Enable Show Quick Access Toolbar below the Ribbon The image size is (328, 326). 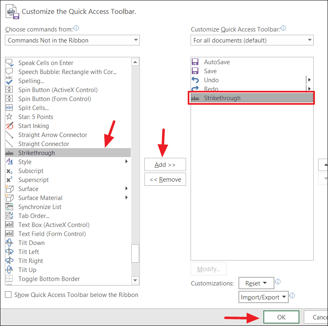pyautogui.click(x=7, y=295)
